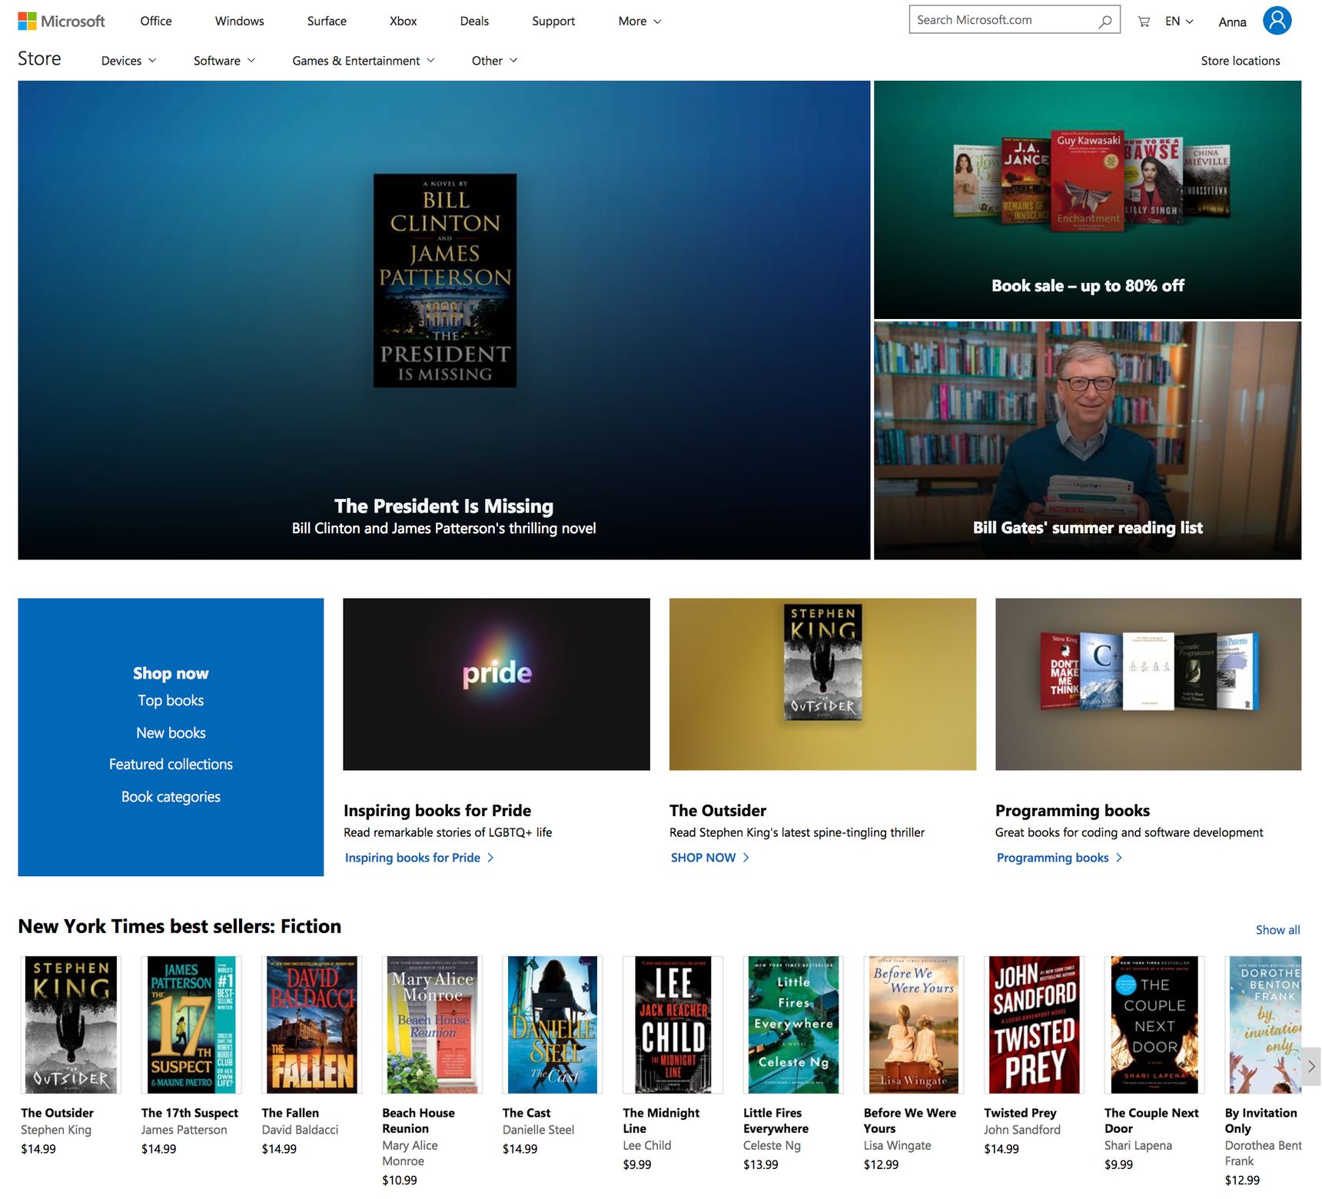Expand Games & Entertainment menu
Screen dimensions: 1322x1199
(x=364, y=61)
